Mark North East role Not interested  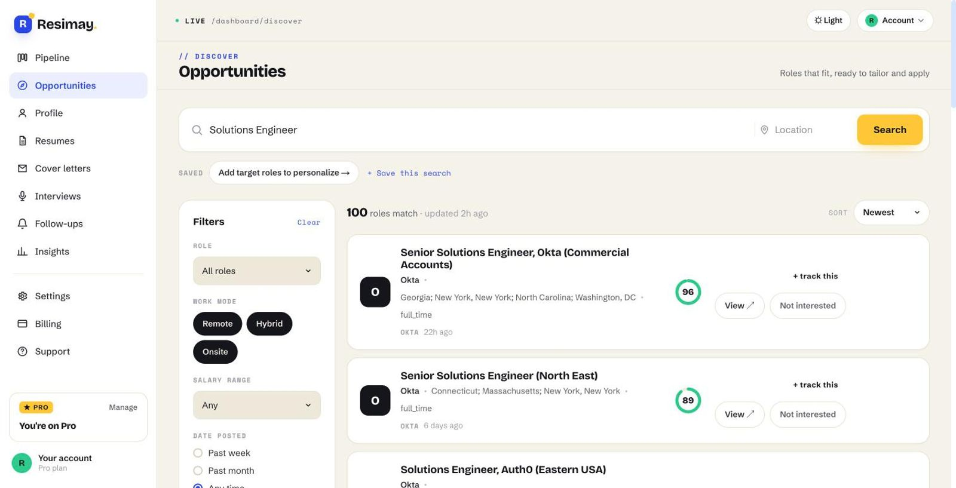tap(808, 415)
